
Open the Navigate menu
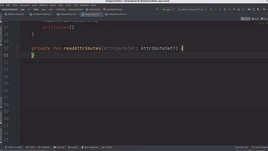(x=24, y=5)
